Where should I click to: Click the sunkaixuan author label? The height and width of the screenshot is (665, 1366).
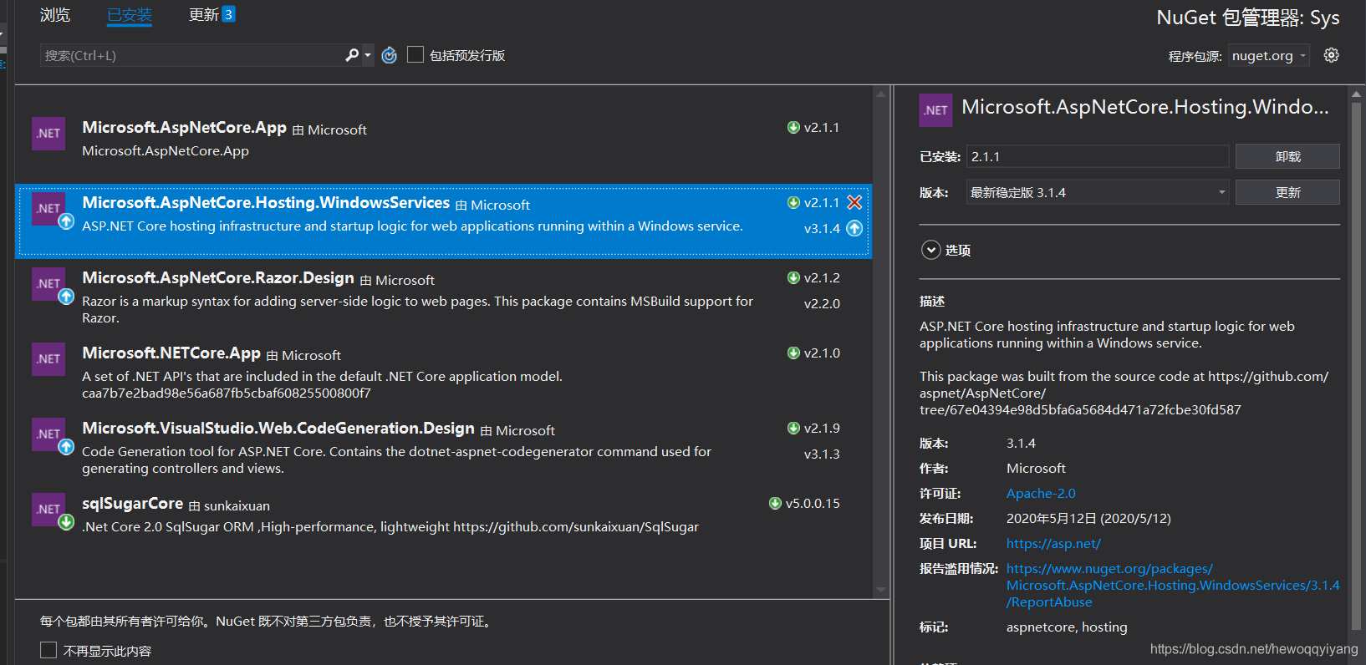click(237, 505)
